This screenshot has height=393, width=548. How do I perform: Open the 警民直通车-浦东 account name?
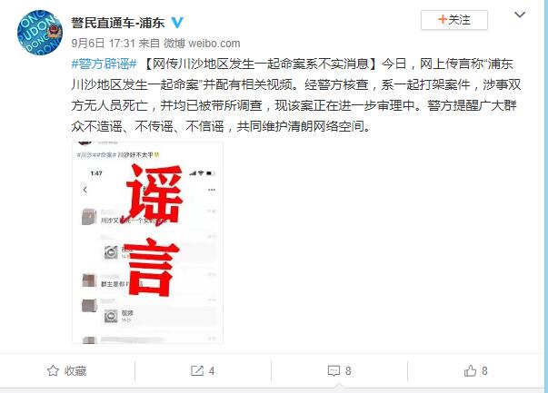(x=118, y=23)
